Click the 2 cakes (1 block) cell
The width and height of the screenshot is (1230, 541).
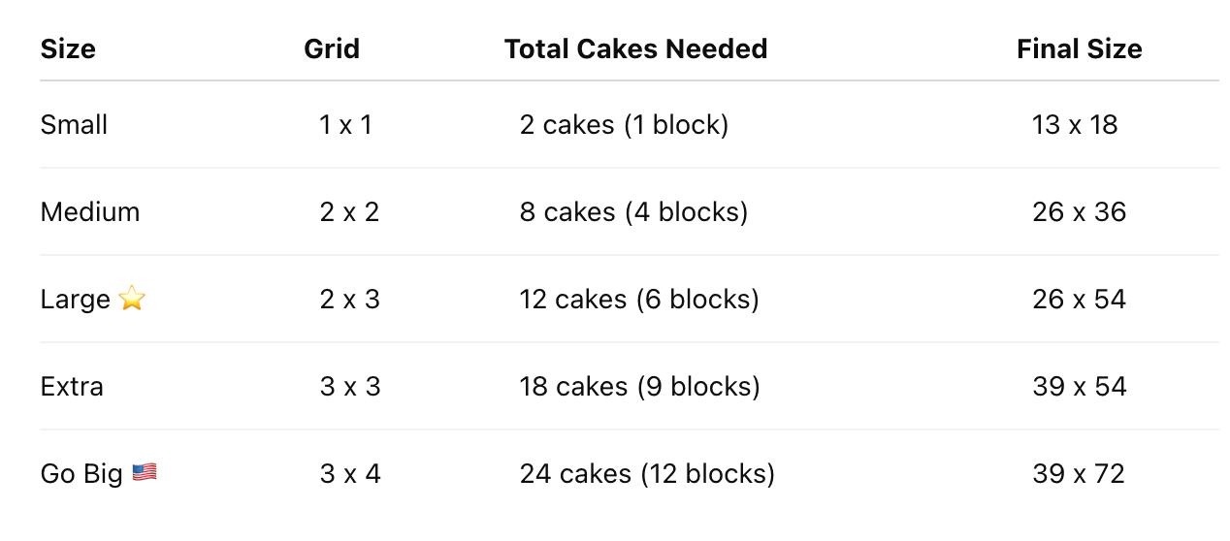[624, 125]
